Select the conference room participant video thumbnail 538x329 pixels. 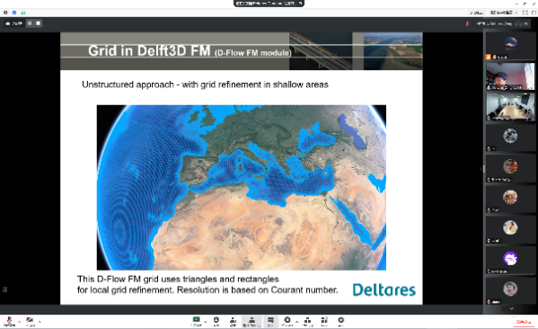(510, 107)
